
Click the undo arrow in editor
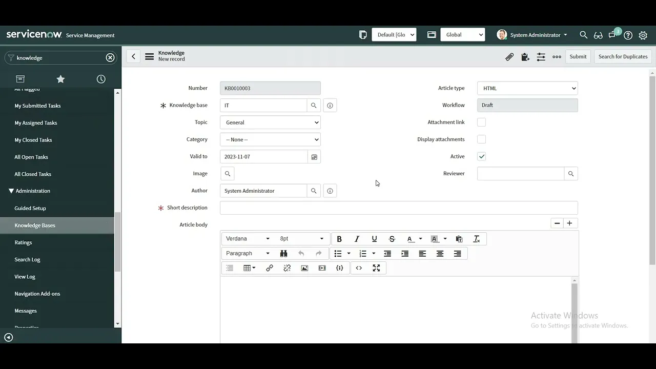301,254
